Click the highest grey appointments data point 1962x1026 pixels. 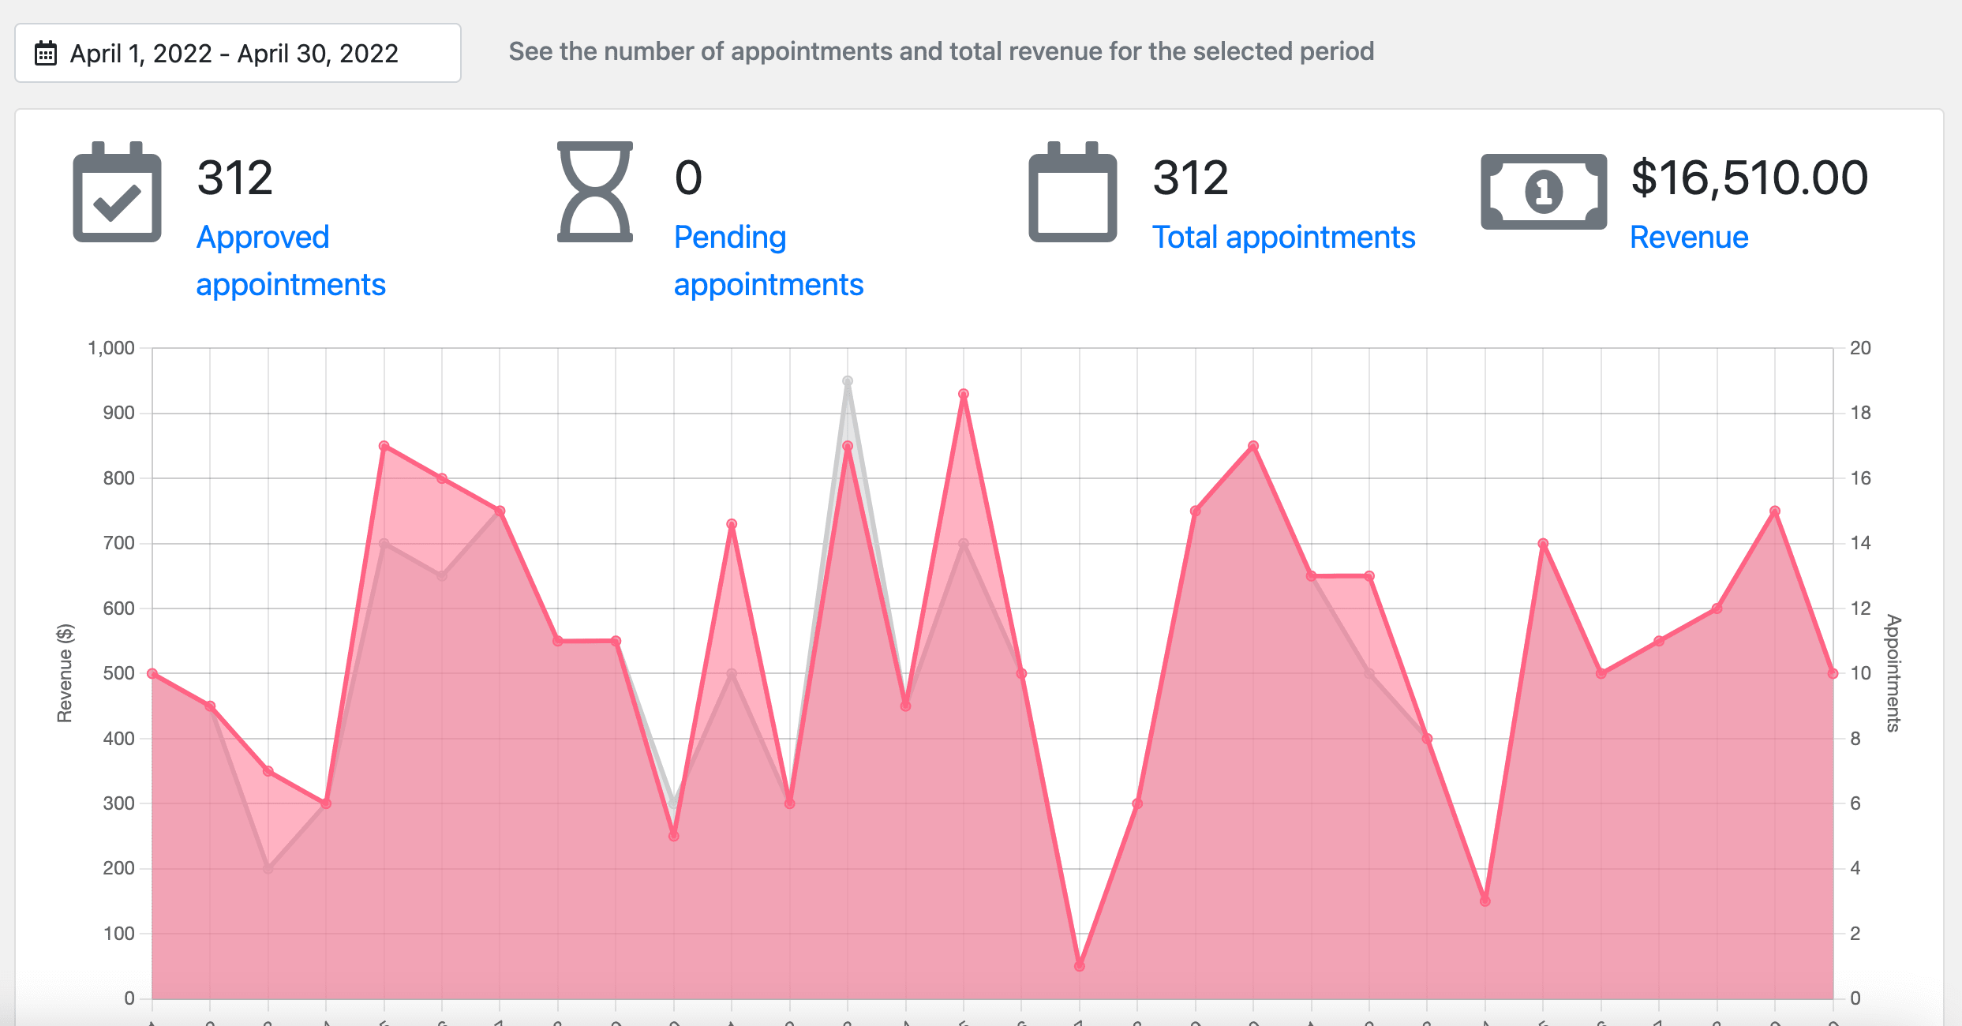point(848,381)
